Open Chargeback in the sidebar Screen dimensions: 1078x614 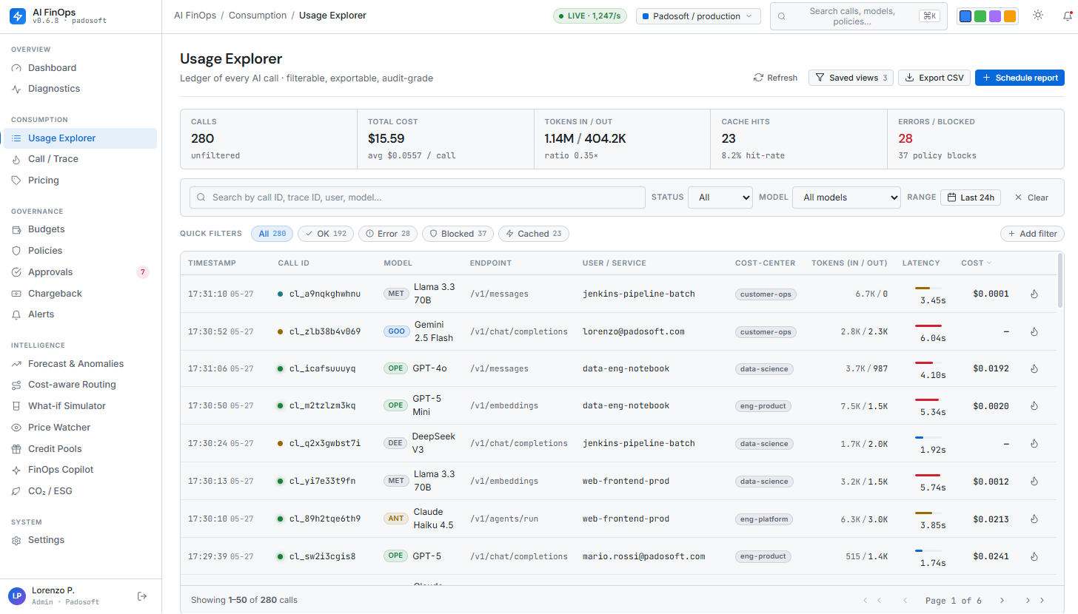80,294
